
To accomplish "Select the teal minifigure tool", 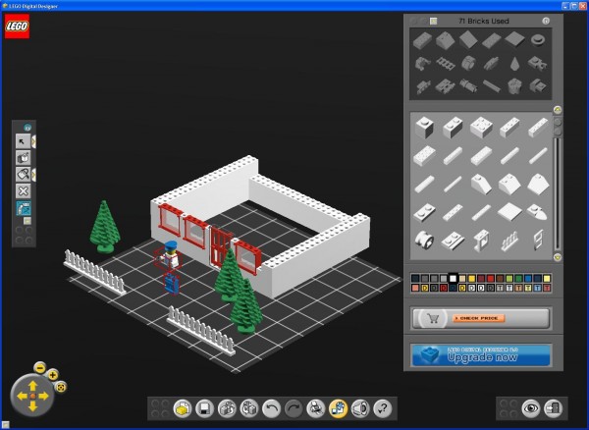I will pyautogui.click(x=23, y=208).
